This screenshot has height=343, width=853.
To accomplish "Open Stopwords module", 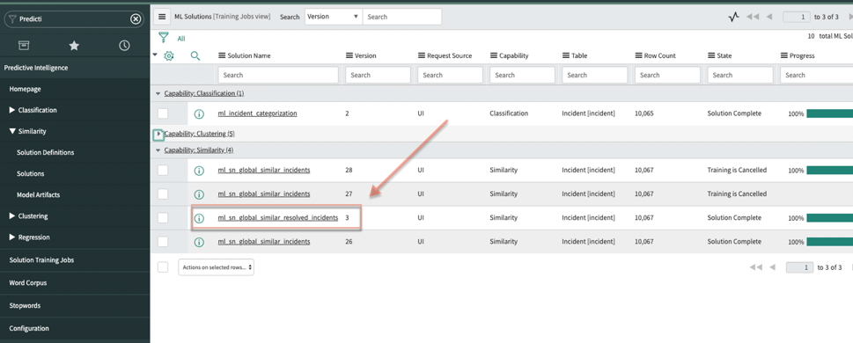I will (x=25, y=306).
